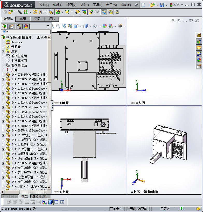The image size is (203, 212).
Task: Open the File Explorer task pane folder icon
Action: click(199, 48)
